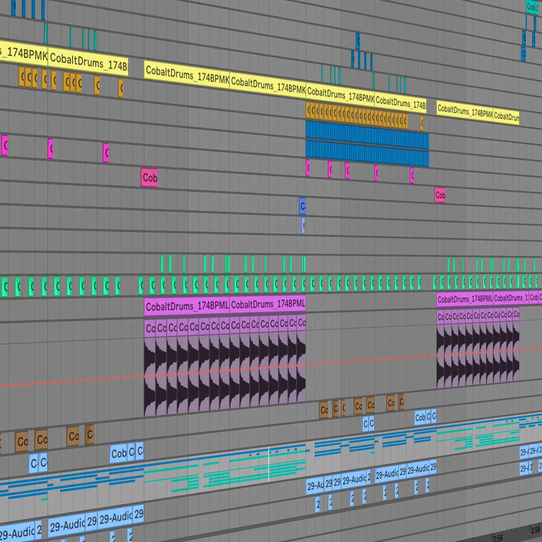
Task: Select the 29-Audic clip at bottom-left edge
Action: pos(18,533)
